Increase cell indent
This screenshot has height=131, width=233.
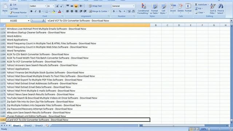(85, 11)
